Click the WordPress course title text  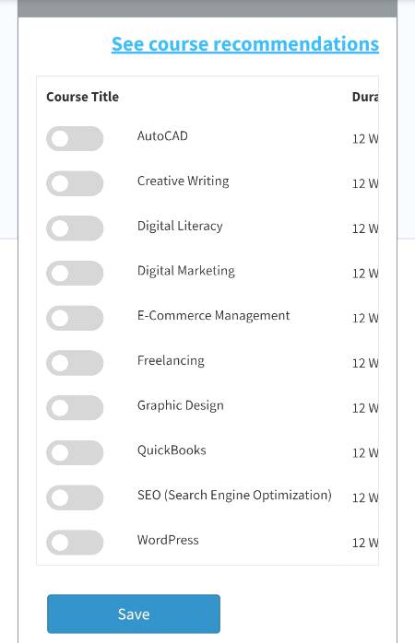(x=168, y=540)
